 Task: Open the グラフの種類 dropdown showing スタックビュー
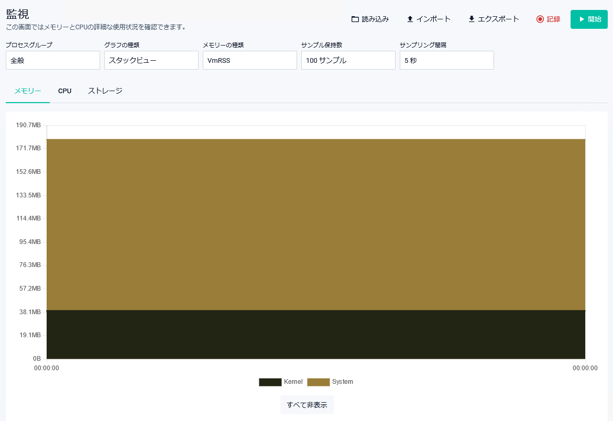151,60
